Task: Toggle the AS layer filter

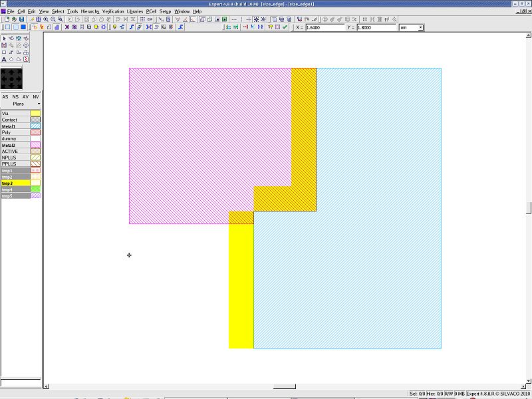Action: (5, 97)
